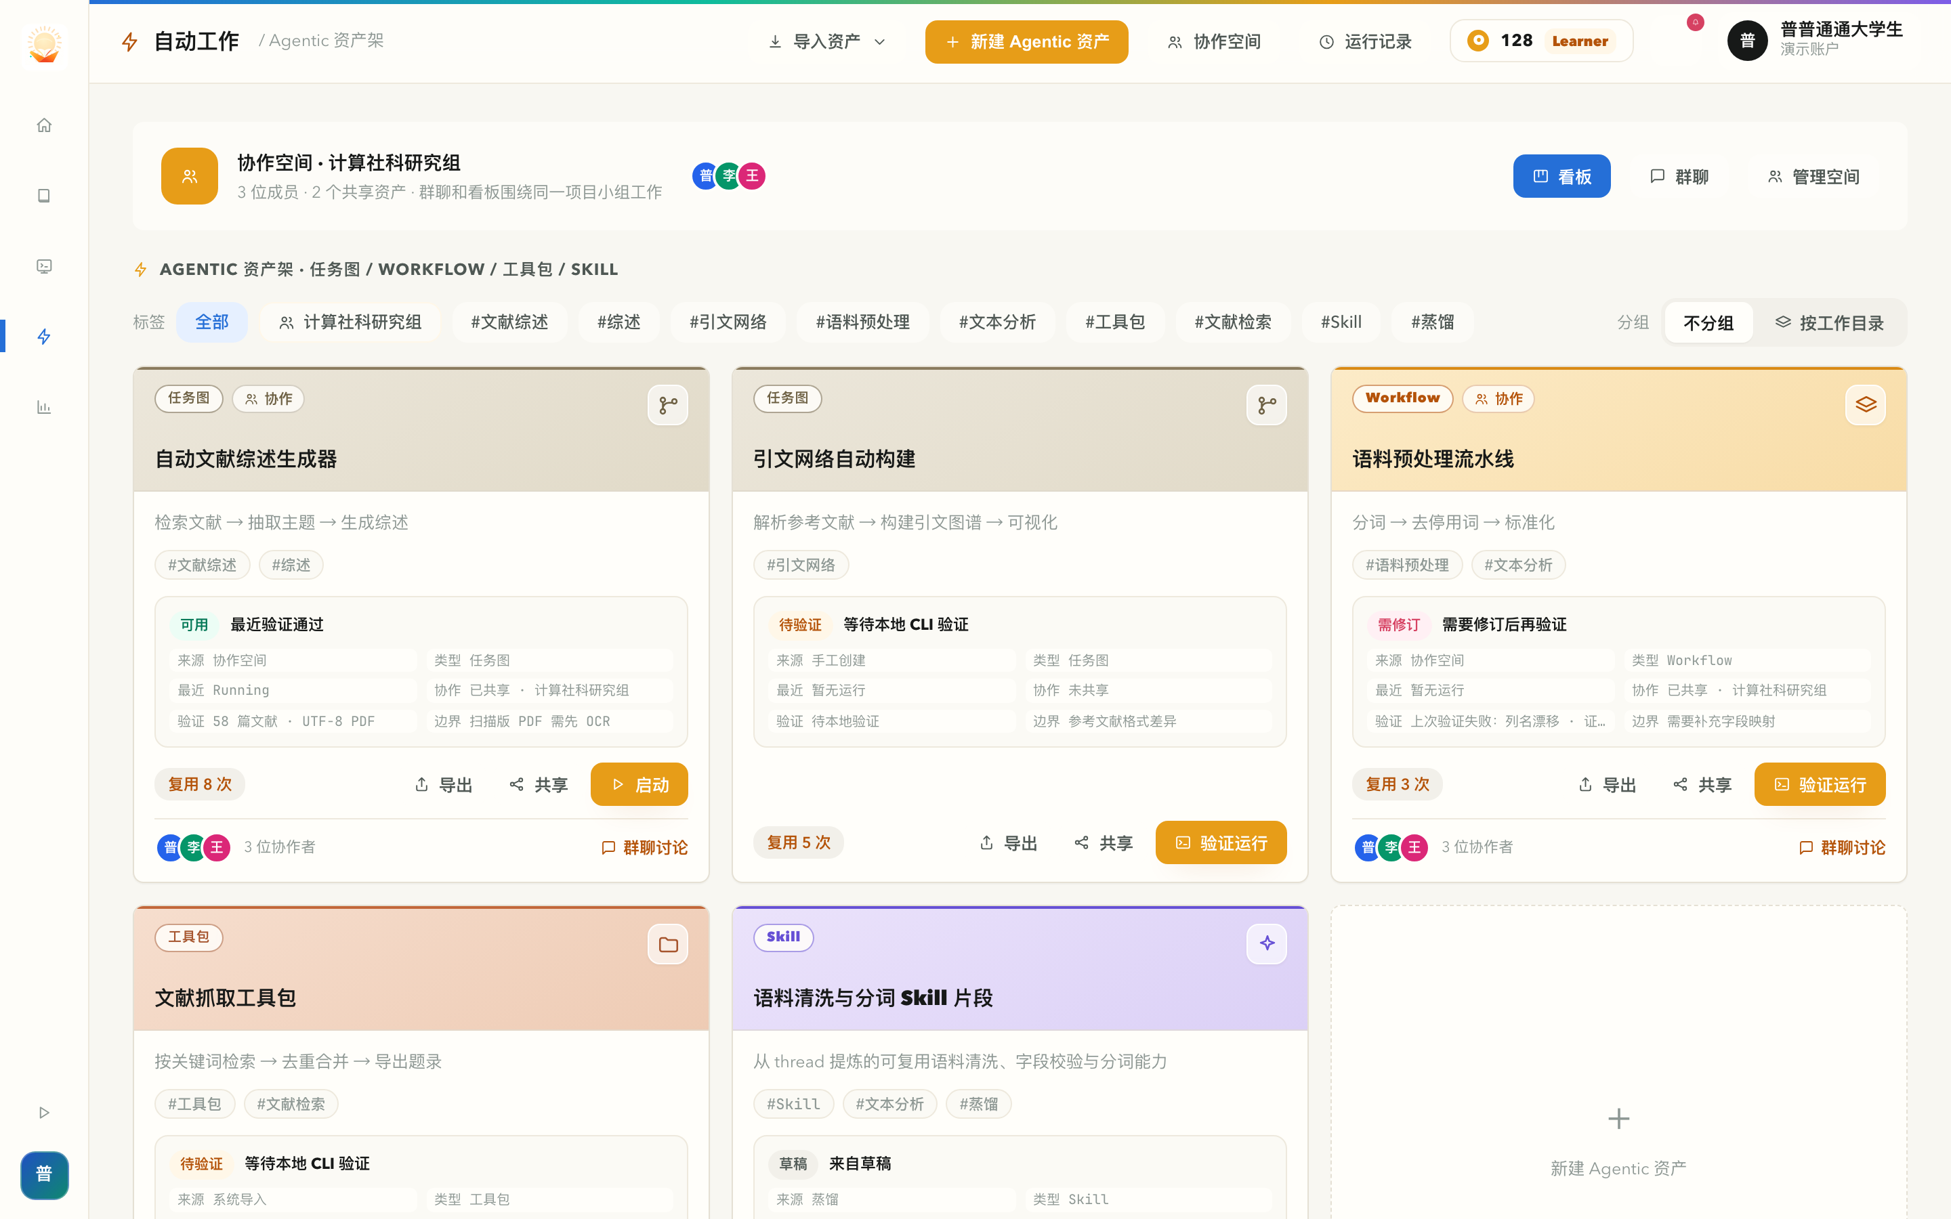Click branch icon on 自动文献综述生成器 card
The height and width of the screenshot is (1219, 1951).
click(667, 405)
